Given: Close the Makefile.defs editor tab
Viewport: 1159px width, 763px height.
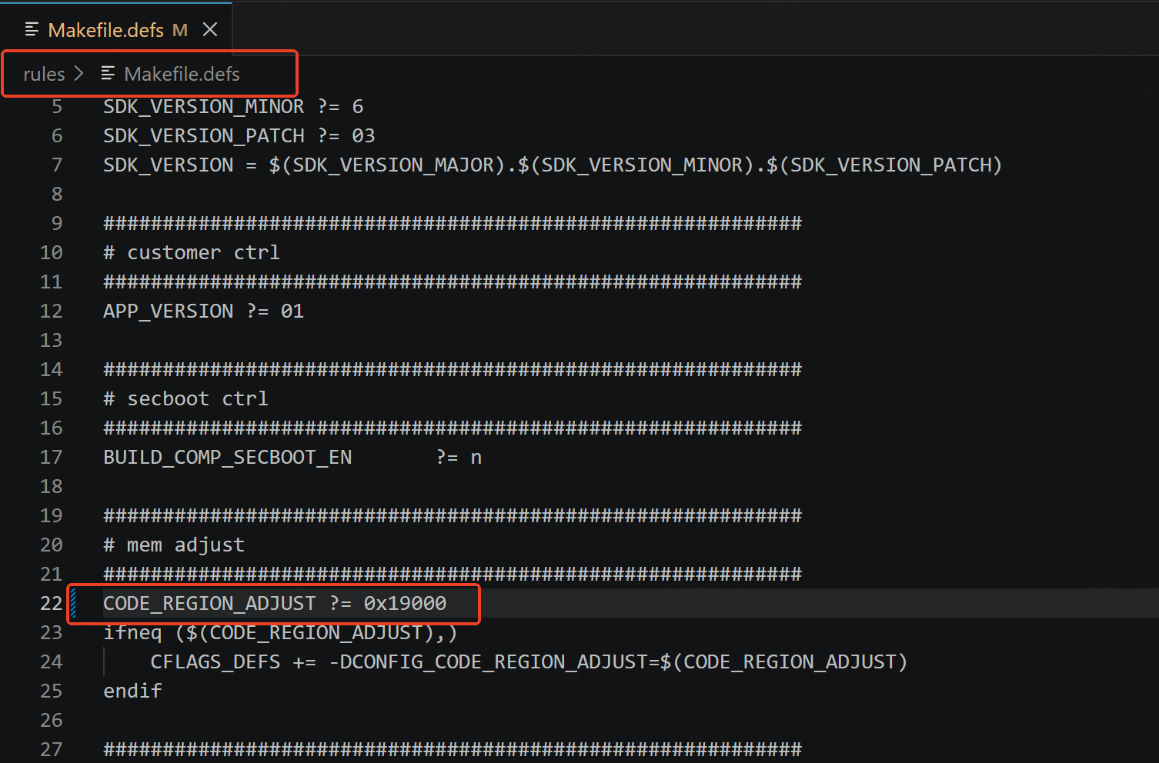Looking at the screenshot, I should point(210,29).
